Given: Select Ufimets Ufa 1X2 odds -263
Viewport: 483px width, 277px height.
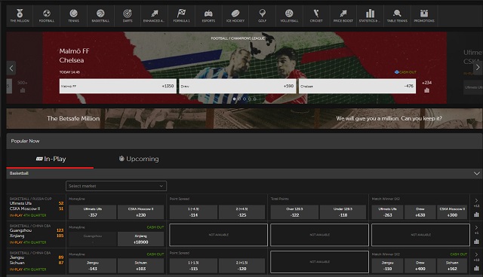Looking at the screenshot, I should 387,212.
